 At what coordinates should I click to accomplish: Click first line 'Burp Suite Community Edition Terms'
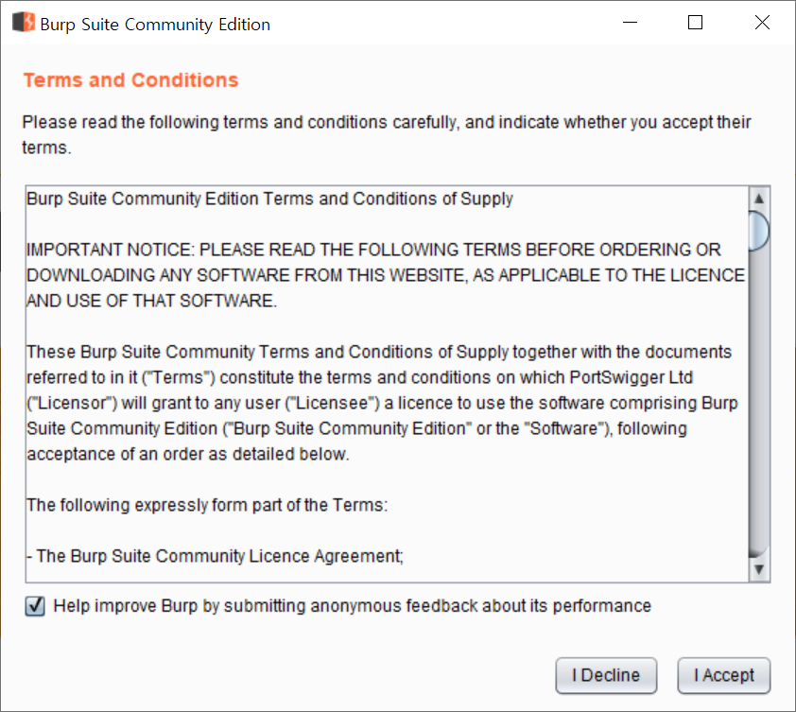[x=269, y=199]
